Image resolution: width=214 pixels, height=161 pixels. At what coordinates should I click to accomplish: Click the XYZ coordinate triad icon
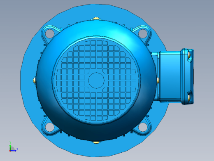point(13,147)
